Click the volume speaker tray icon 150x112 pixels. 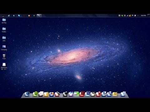pos(138,16)
